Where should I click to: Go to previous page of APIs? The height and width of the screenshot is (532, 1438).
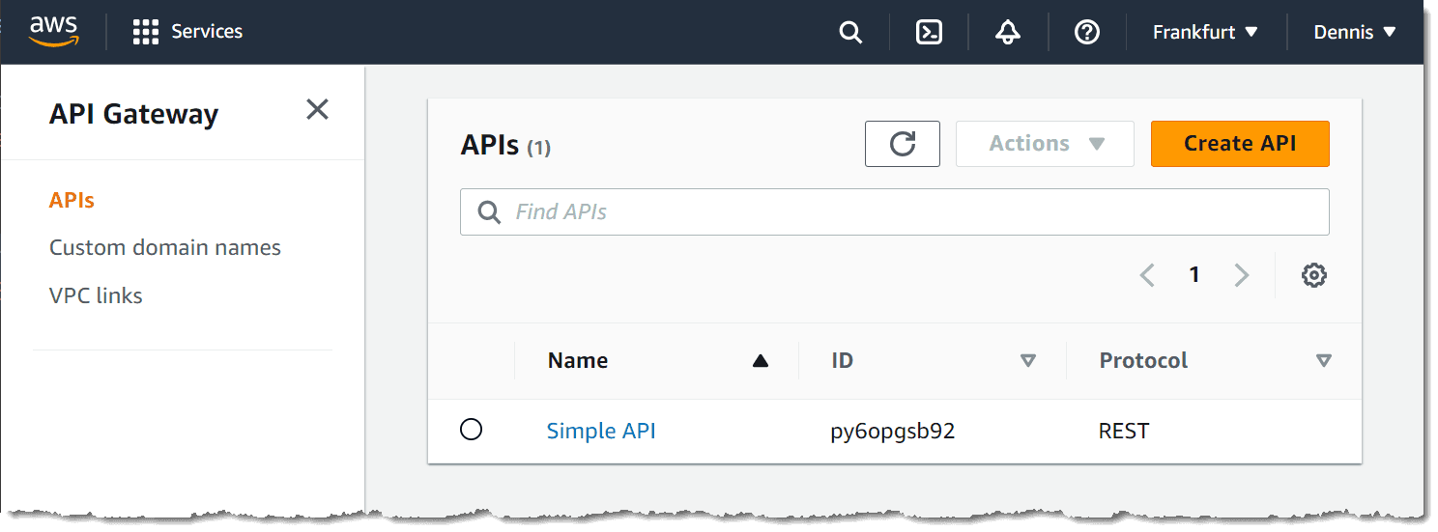tap(1147, 275)
